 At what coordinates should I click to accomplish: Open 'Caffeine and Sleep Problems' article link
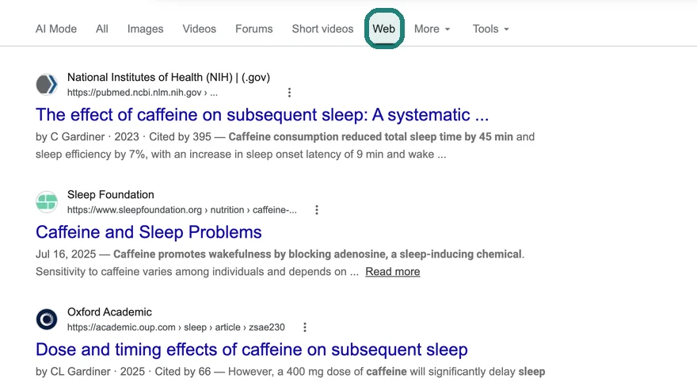[148, 232]
